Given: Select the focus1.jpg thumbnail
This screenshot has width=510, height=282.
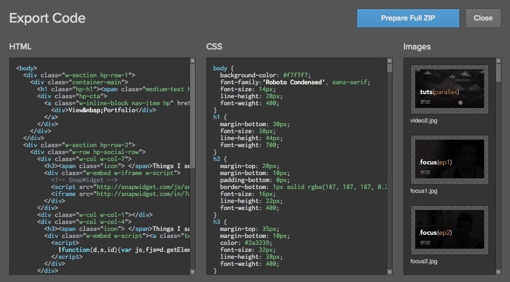Looking at the screenshot, I should tap(450, 160).
